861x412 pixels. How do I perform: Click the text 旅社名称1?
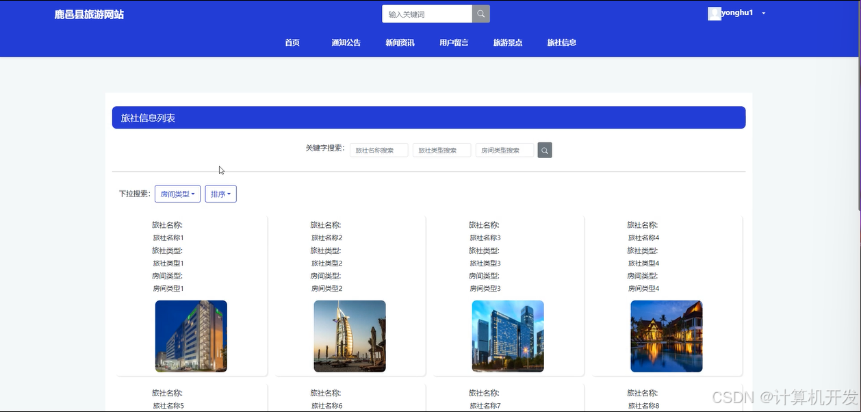click(168, 237)
